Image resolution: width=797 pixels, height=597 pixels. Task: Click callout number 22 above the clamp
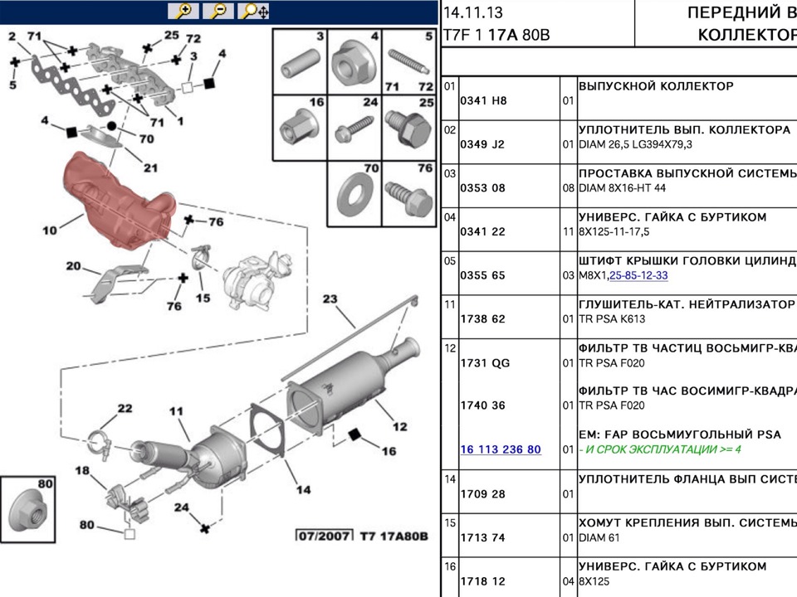(125, 409)
